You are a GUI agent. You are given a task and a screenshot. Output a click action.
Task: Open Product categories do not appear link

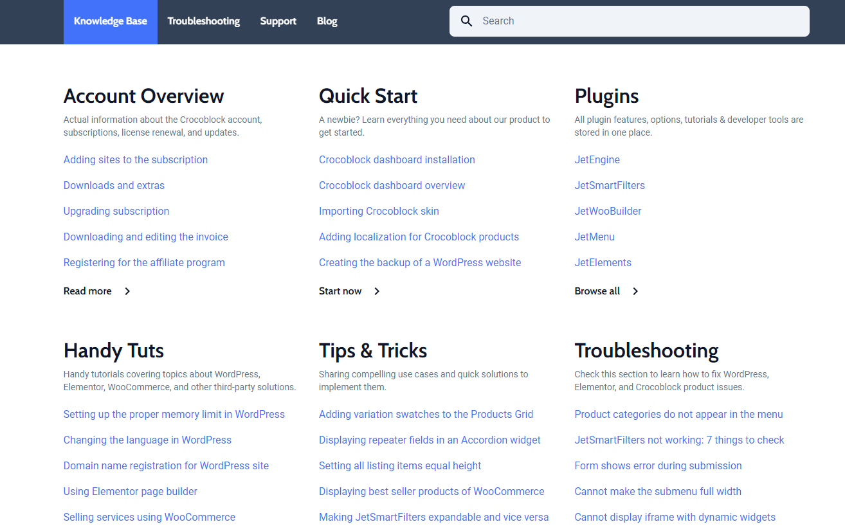tap(679, 414)
